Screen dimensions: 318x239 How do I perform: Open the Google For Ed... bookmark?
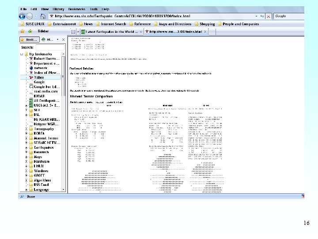pos(46,87)
